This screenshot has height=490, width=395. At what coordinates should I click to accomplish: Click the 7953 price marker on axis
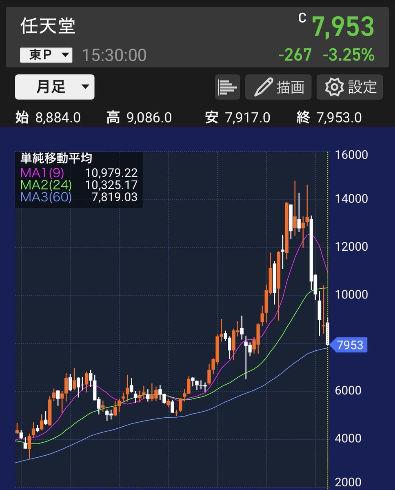[348, 345]
